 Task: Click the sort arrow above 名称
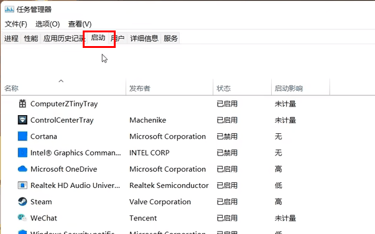point(61,81)
